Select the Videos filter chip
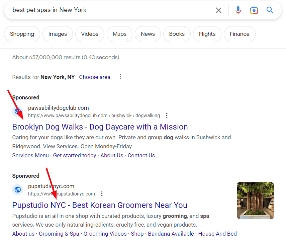 [x=90, y=34]
